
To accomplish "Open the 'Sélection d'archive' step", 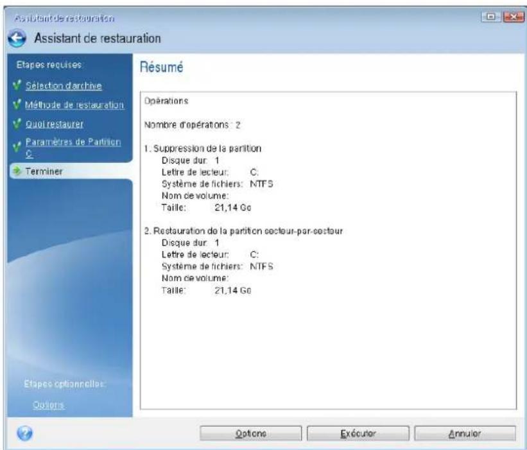I will click(x=64, y=85).
